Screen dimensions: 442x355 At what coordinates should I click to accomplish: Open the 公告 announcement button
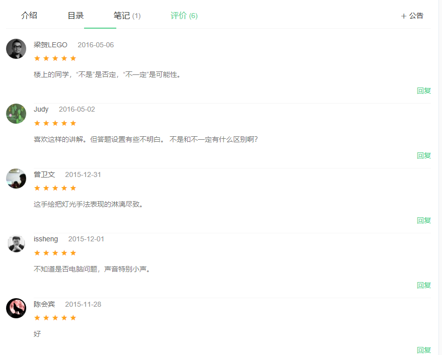(x=416, y=16)
